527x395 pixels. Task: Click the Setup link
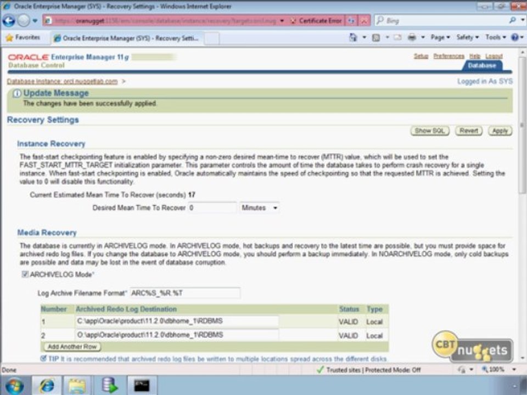click(421, 56)
